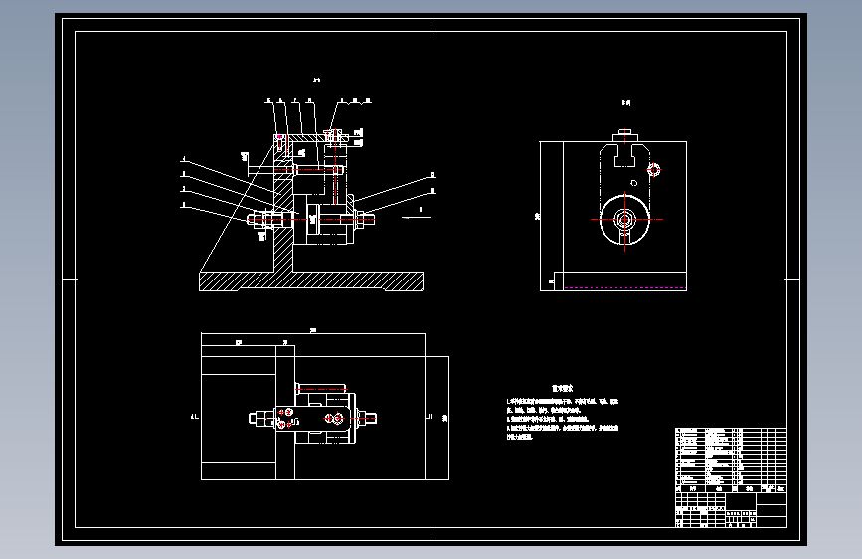
Task: Select the technical requirements text block
Action: click(563, 412)
